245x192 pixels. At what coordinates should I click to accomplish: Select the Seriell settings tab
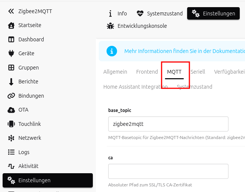[198, 72]
